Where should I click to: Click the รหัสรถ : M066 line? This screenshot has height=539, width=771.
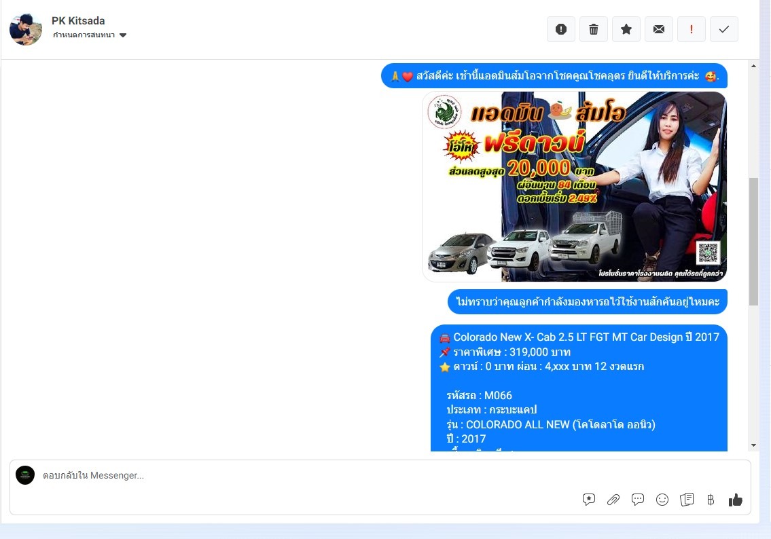click(x=480, y=396)
